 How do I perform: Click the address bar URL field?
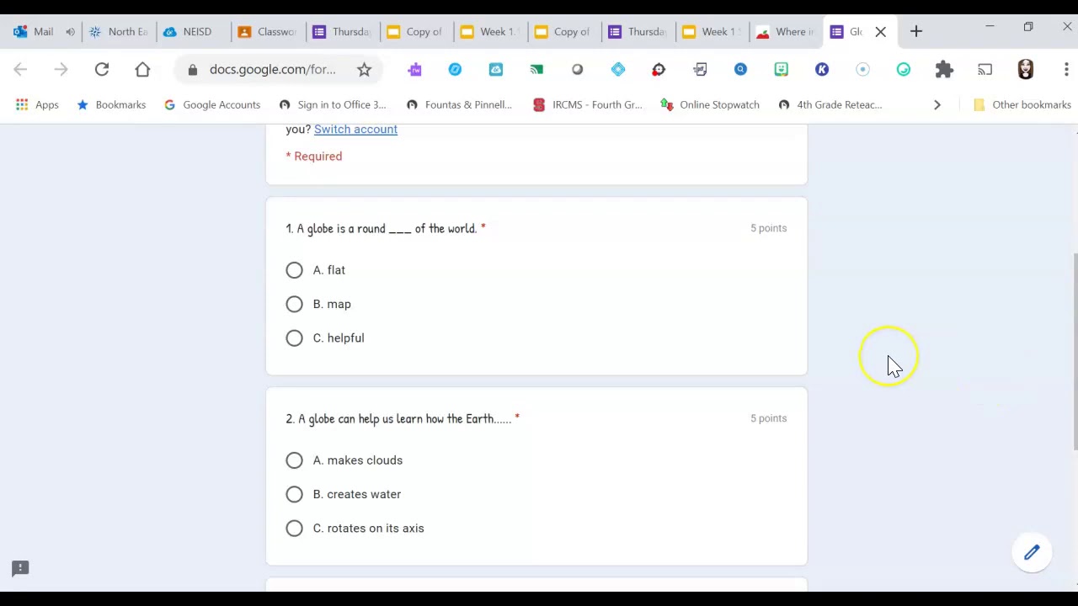(273, 70)
